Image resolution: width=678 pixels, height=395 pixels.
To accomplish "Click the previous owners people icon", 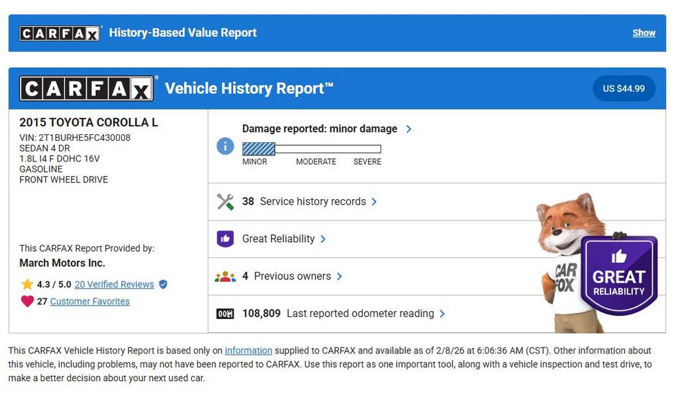I will [x=225, y=277].
